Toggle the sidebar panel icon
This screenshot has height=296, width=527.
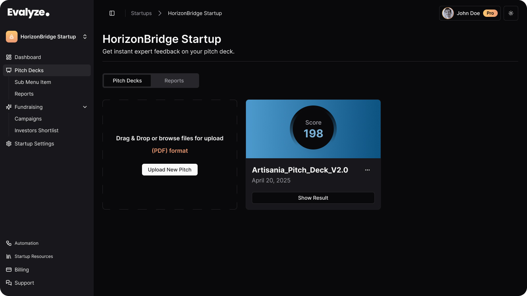112,13
